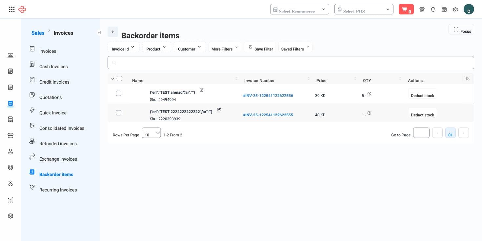Open the Select Ecommerce dropdown
This screenshot has width=482, height=241.
click(300, 9)
